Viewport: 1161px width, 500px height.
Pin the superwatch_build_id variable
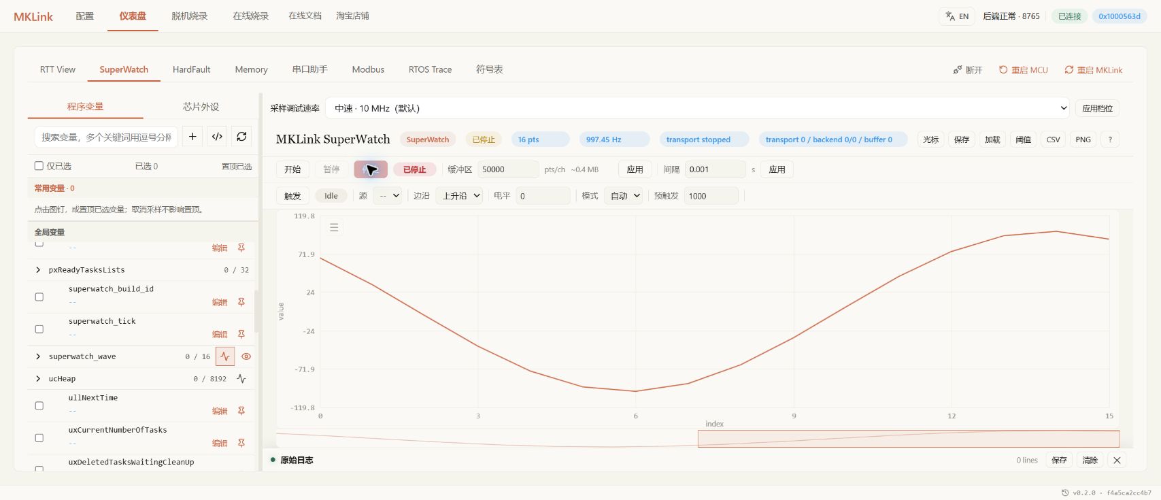[241, 302]
